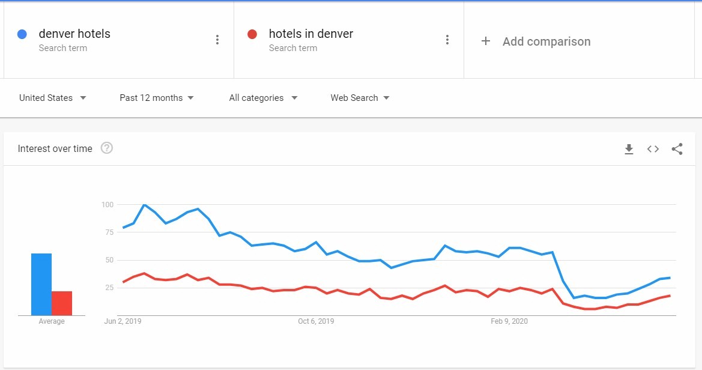Image resolution: width=702 pixels, height=370 pixels.
Task: Open the Past 12 months dropdown
Action: click(x=157, y=98)
